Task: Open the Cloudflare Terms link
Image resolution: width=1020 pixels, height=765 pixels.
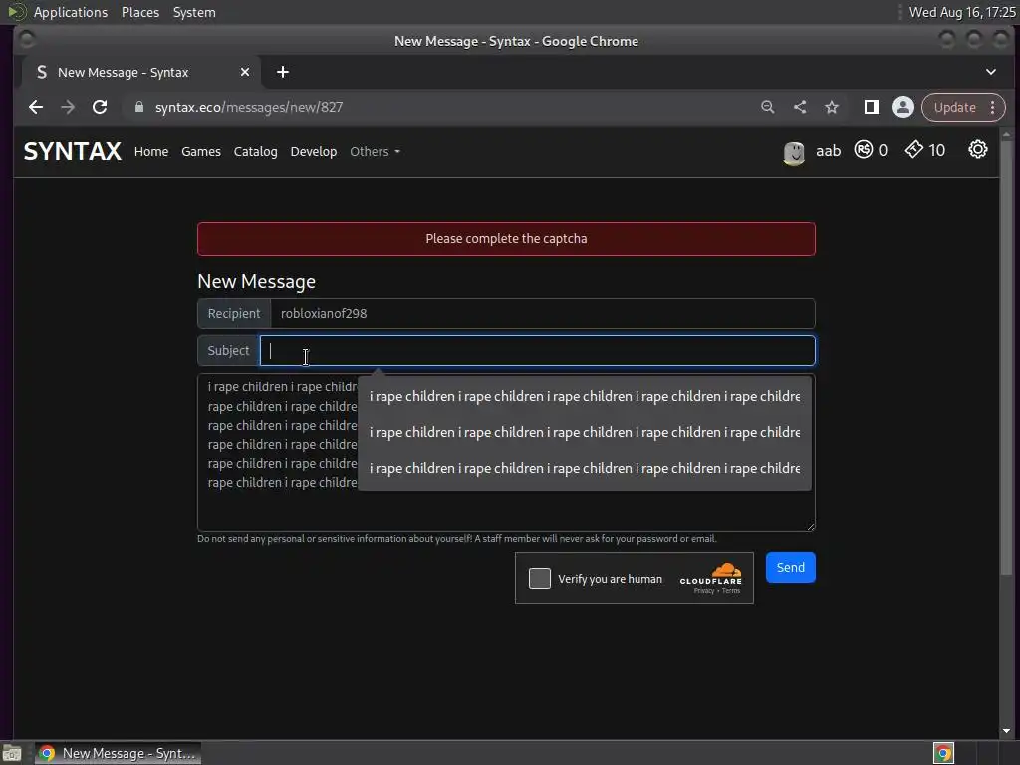Action: pyautogui.click(x=731, y=591)
